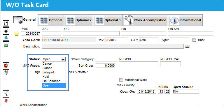The width and height of the screenshot is (224, 106).
Task: Click the floppy disk save icon
Action: pyautogui.click(x=6, y=24)
